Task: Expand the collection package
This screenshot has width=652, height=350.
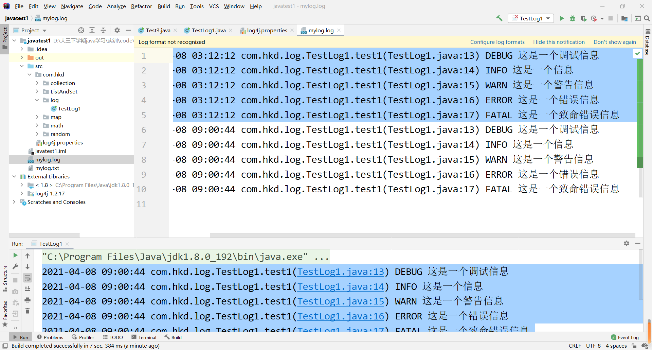Action: tap(37, 83)
